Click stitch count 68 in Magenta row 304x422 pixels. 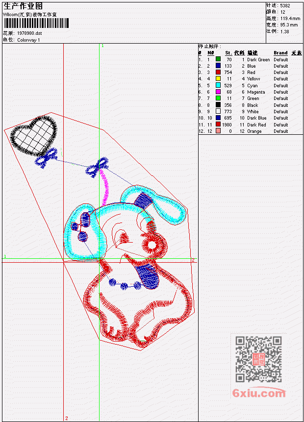point(229,92)
